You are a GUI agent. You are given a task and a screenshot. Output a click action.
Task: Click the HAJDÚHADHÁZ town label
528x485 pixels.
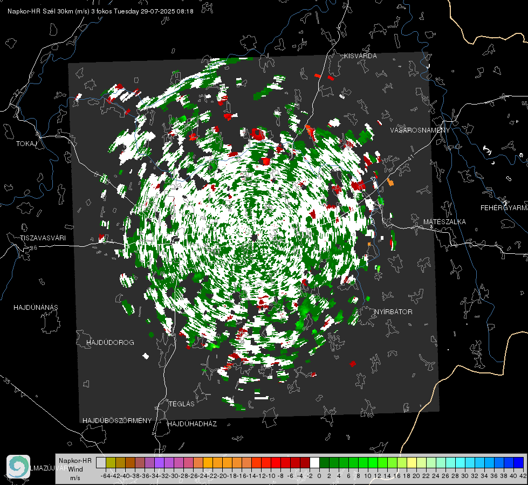192,424
